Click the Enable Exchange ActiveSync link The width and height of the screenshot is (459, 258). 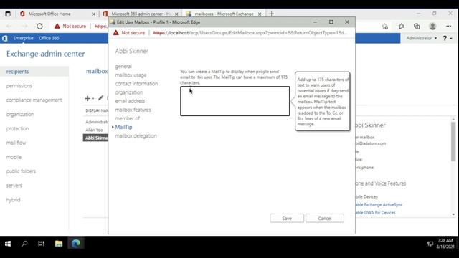point(379,205)
